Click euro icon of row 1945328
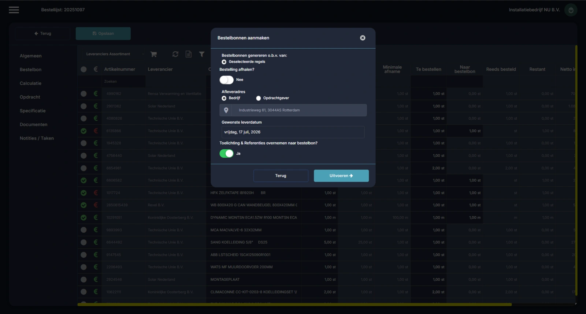This screenshot has width=586, height=314. pos(96,143)
